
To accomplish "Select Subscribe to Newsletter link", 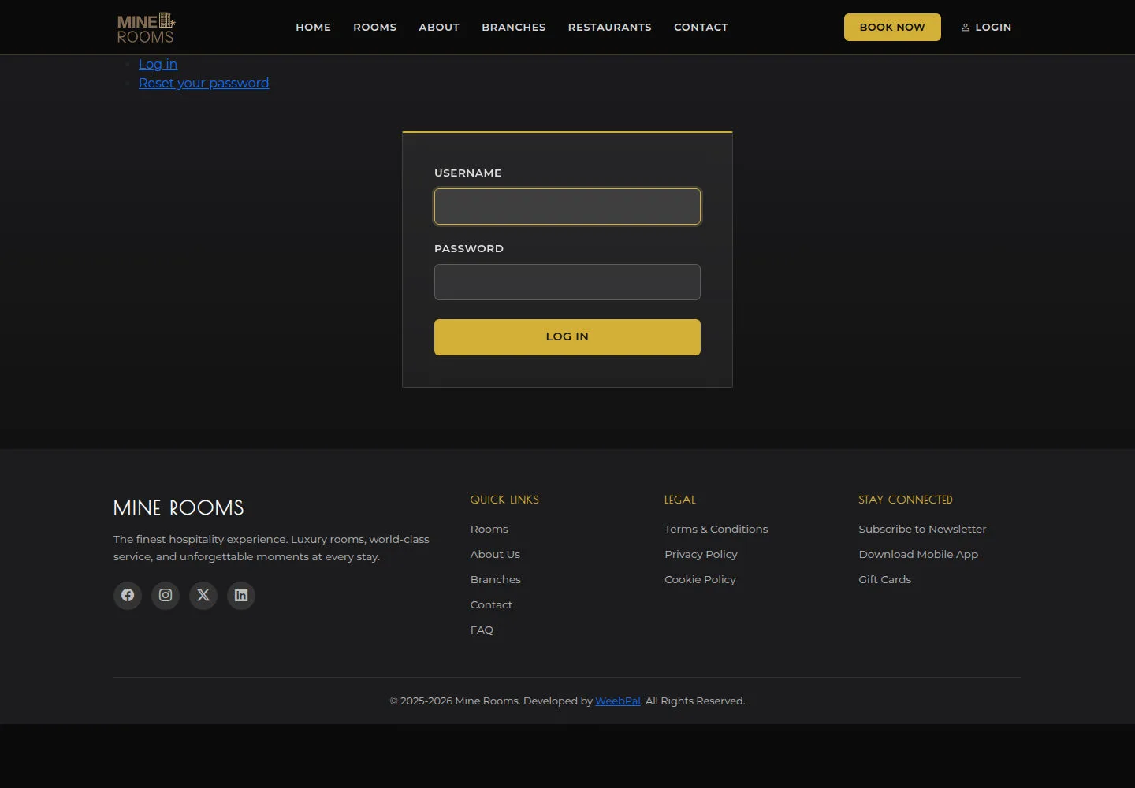I will [922, 529].
